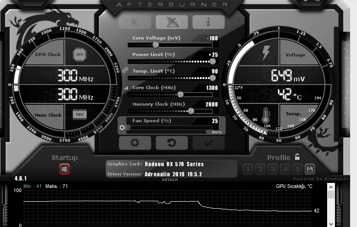Open the voltage/frequency curve editor icon
This screenshot has height=227, width=357.
(126, 88)
